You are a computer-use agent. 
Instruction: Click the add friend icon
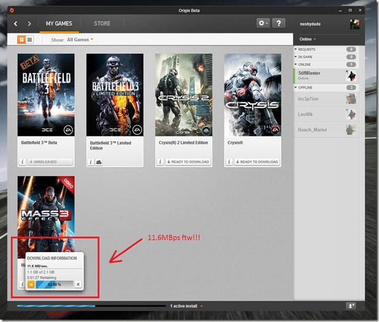click(x=351, y=306)
